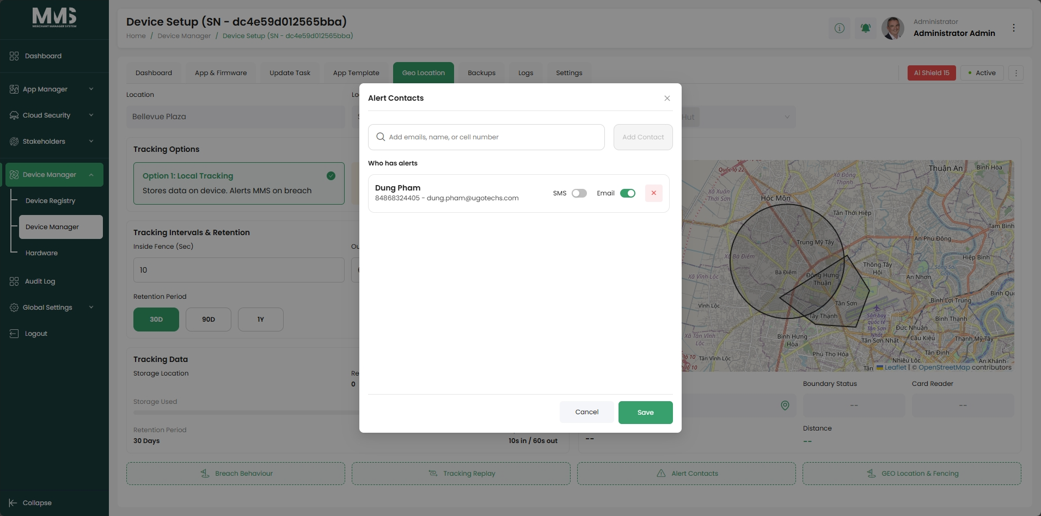Click the Active status button
The height and width of the screenshot is (516, 1041).
coord(982,73)
